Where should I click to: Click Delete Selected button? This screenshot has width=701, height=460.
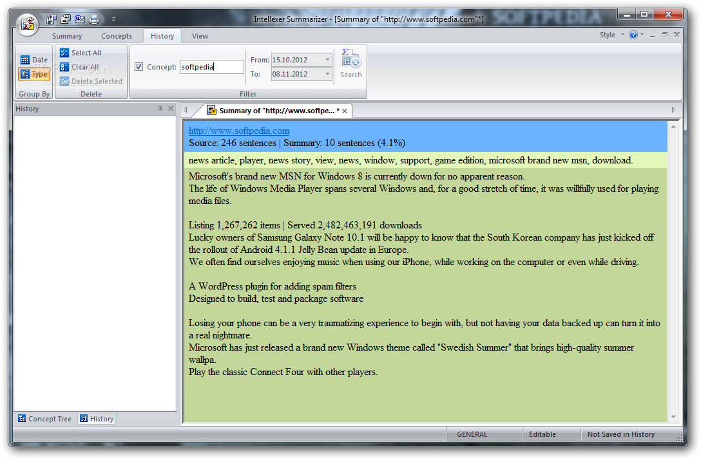tap(91, 81)
